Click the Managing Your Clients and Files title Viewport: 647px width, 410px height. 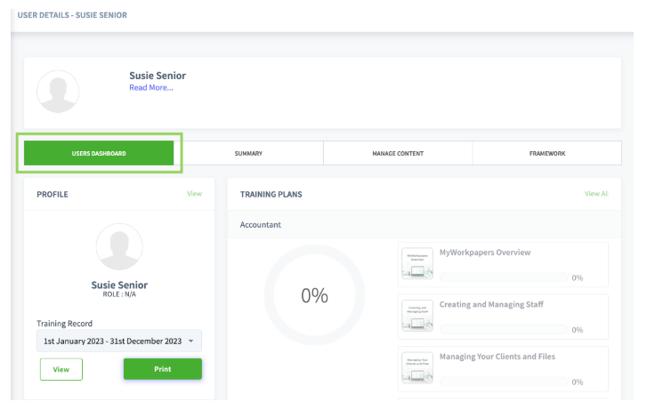(x=497, y=357)
